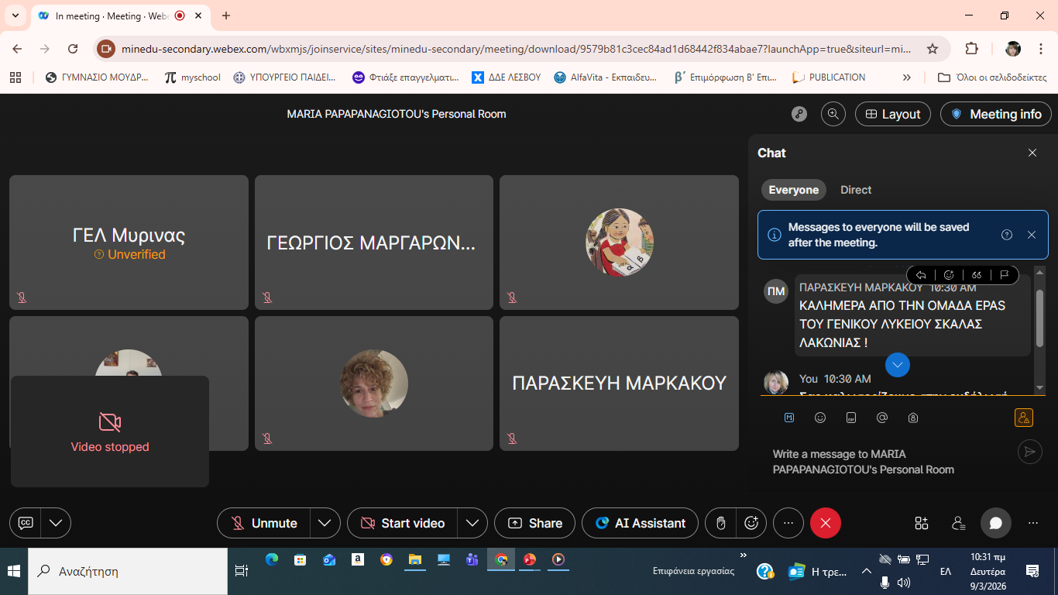The height and width of the screenshot is (595, 1058).
Task: Open caption options dropdown arrow
Action: 56,523
